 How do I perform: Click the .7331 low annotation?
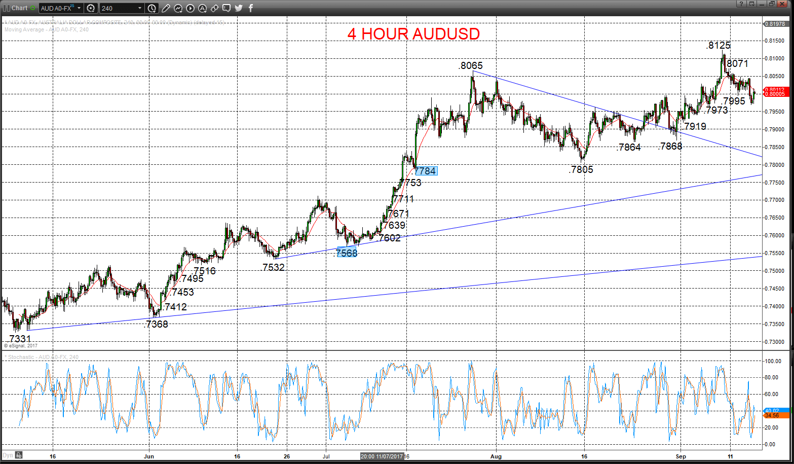19,339
